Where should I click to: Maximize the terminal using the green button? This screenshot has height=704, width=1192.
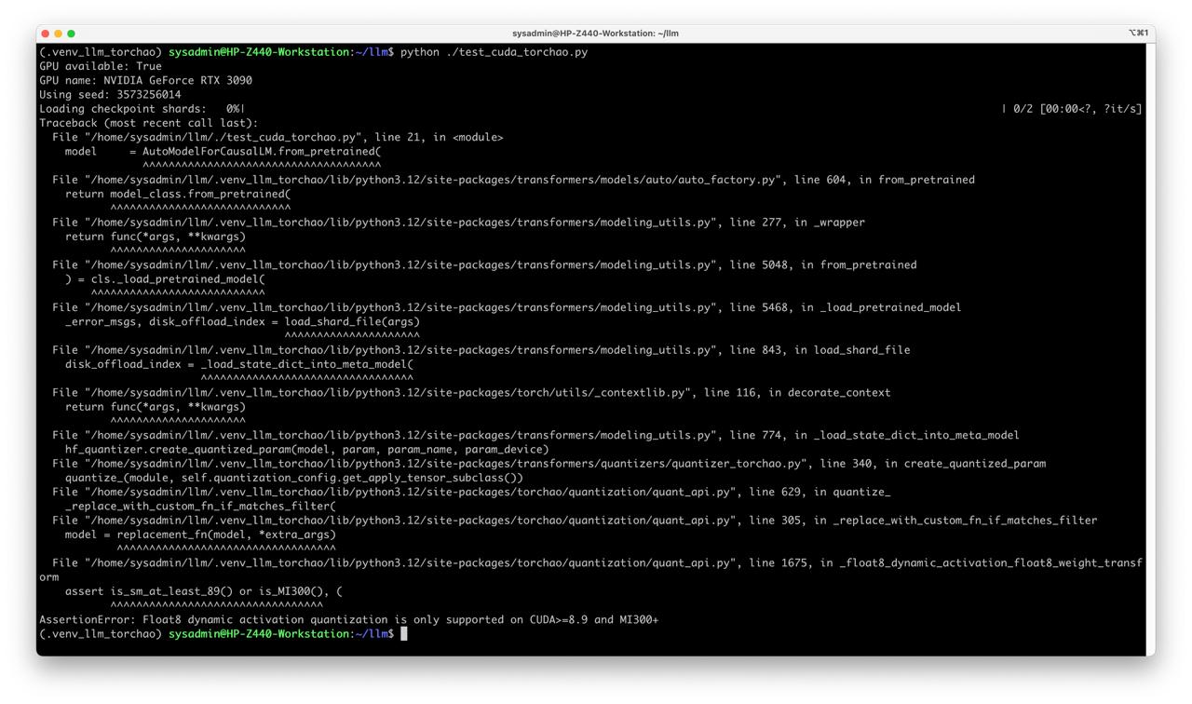[71, 34]
